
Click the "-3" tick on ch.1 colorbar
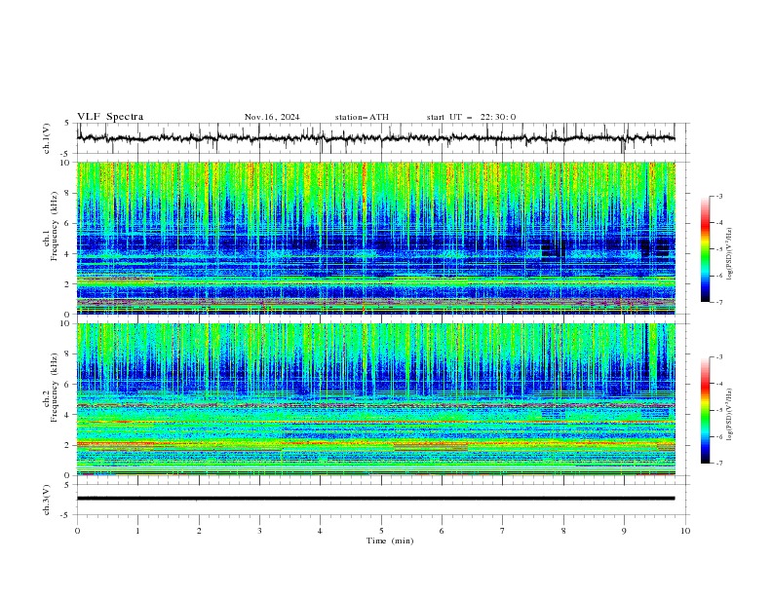718,196
